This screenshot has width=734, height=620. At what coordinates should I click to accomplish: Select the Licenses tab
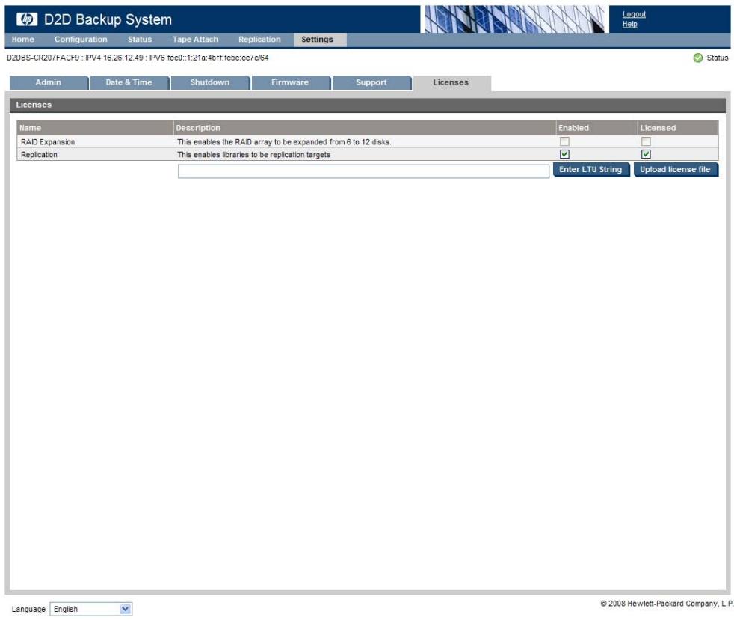point(451,83)
